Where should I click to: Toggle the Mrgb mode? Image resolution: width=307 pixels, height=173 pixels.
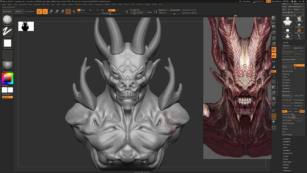(x=83, y=10)
